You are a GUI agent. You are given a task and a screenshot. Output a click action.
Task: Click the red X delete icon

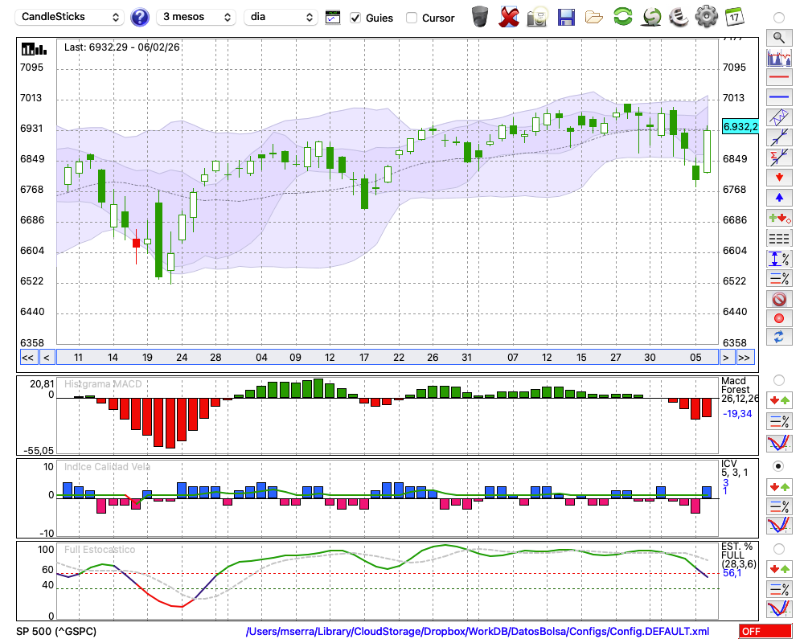click(x=508, y=17)
